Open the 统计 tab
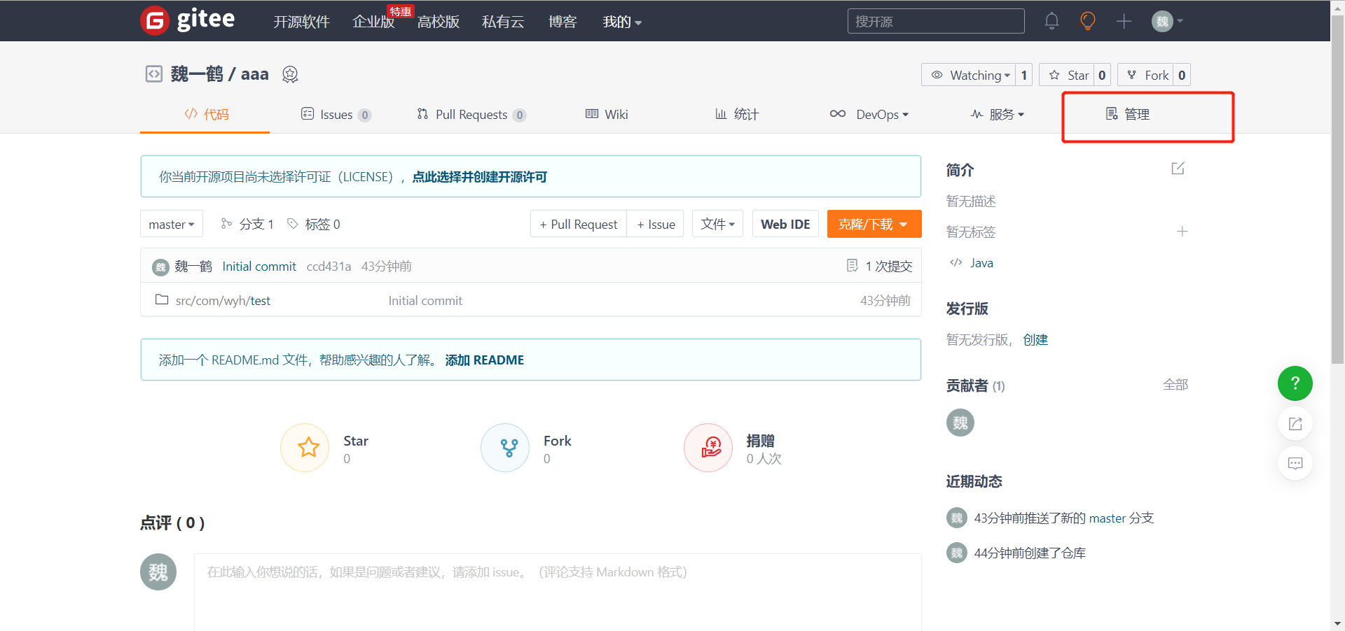1345x631 pixels. pos(737,114)
